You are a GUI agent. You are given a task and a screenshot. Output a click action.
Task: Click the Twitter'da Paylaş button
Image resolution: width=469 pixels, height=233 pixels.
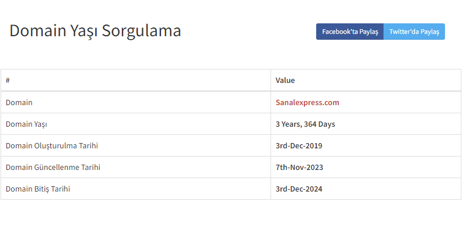(x=414, y=32)
